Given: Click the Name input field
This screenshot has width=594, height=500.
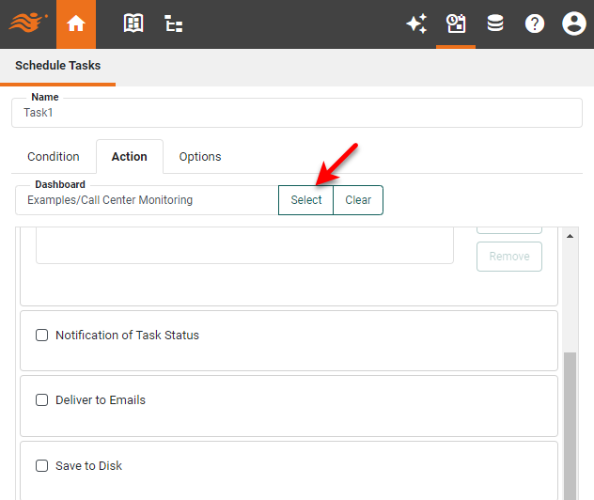Looking at the screenshot, I should [x=297, y=113].
